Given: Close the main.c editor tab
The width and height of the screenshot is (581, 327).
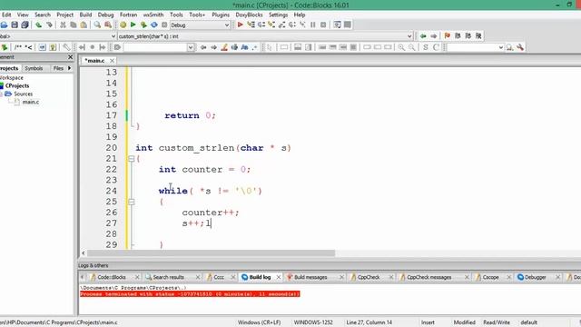Looking at the screenshot, I should (112, 60).
